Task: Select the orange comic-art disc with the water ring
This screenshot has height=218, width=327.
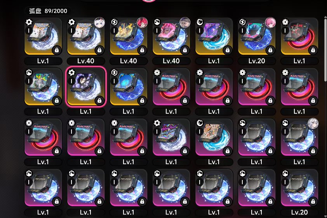Action: 214,137
